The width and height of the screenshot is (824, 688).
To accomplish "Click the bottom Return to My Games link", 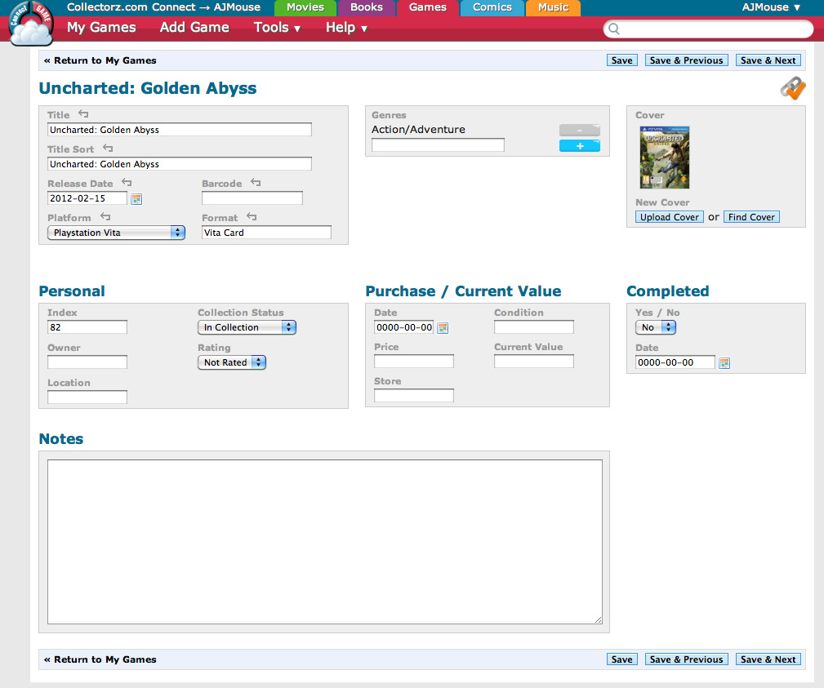I will (x=100, y=659).
